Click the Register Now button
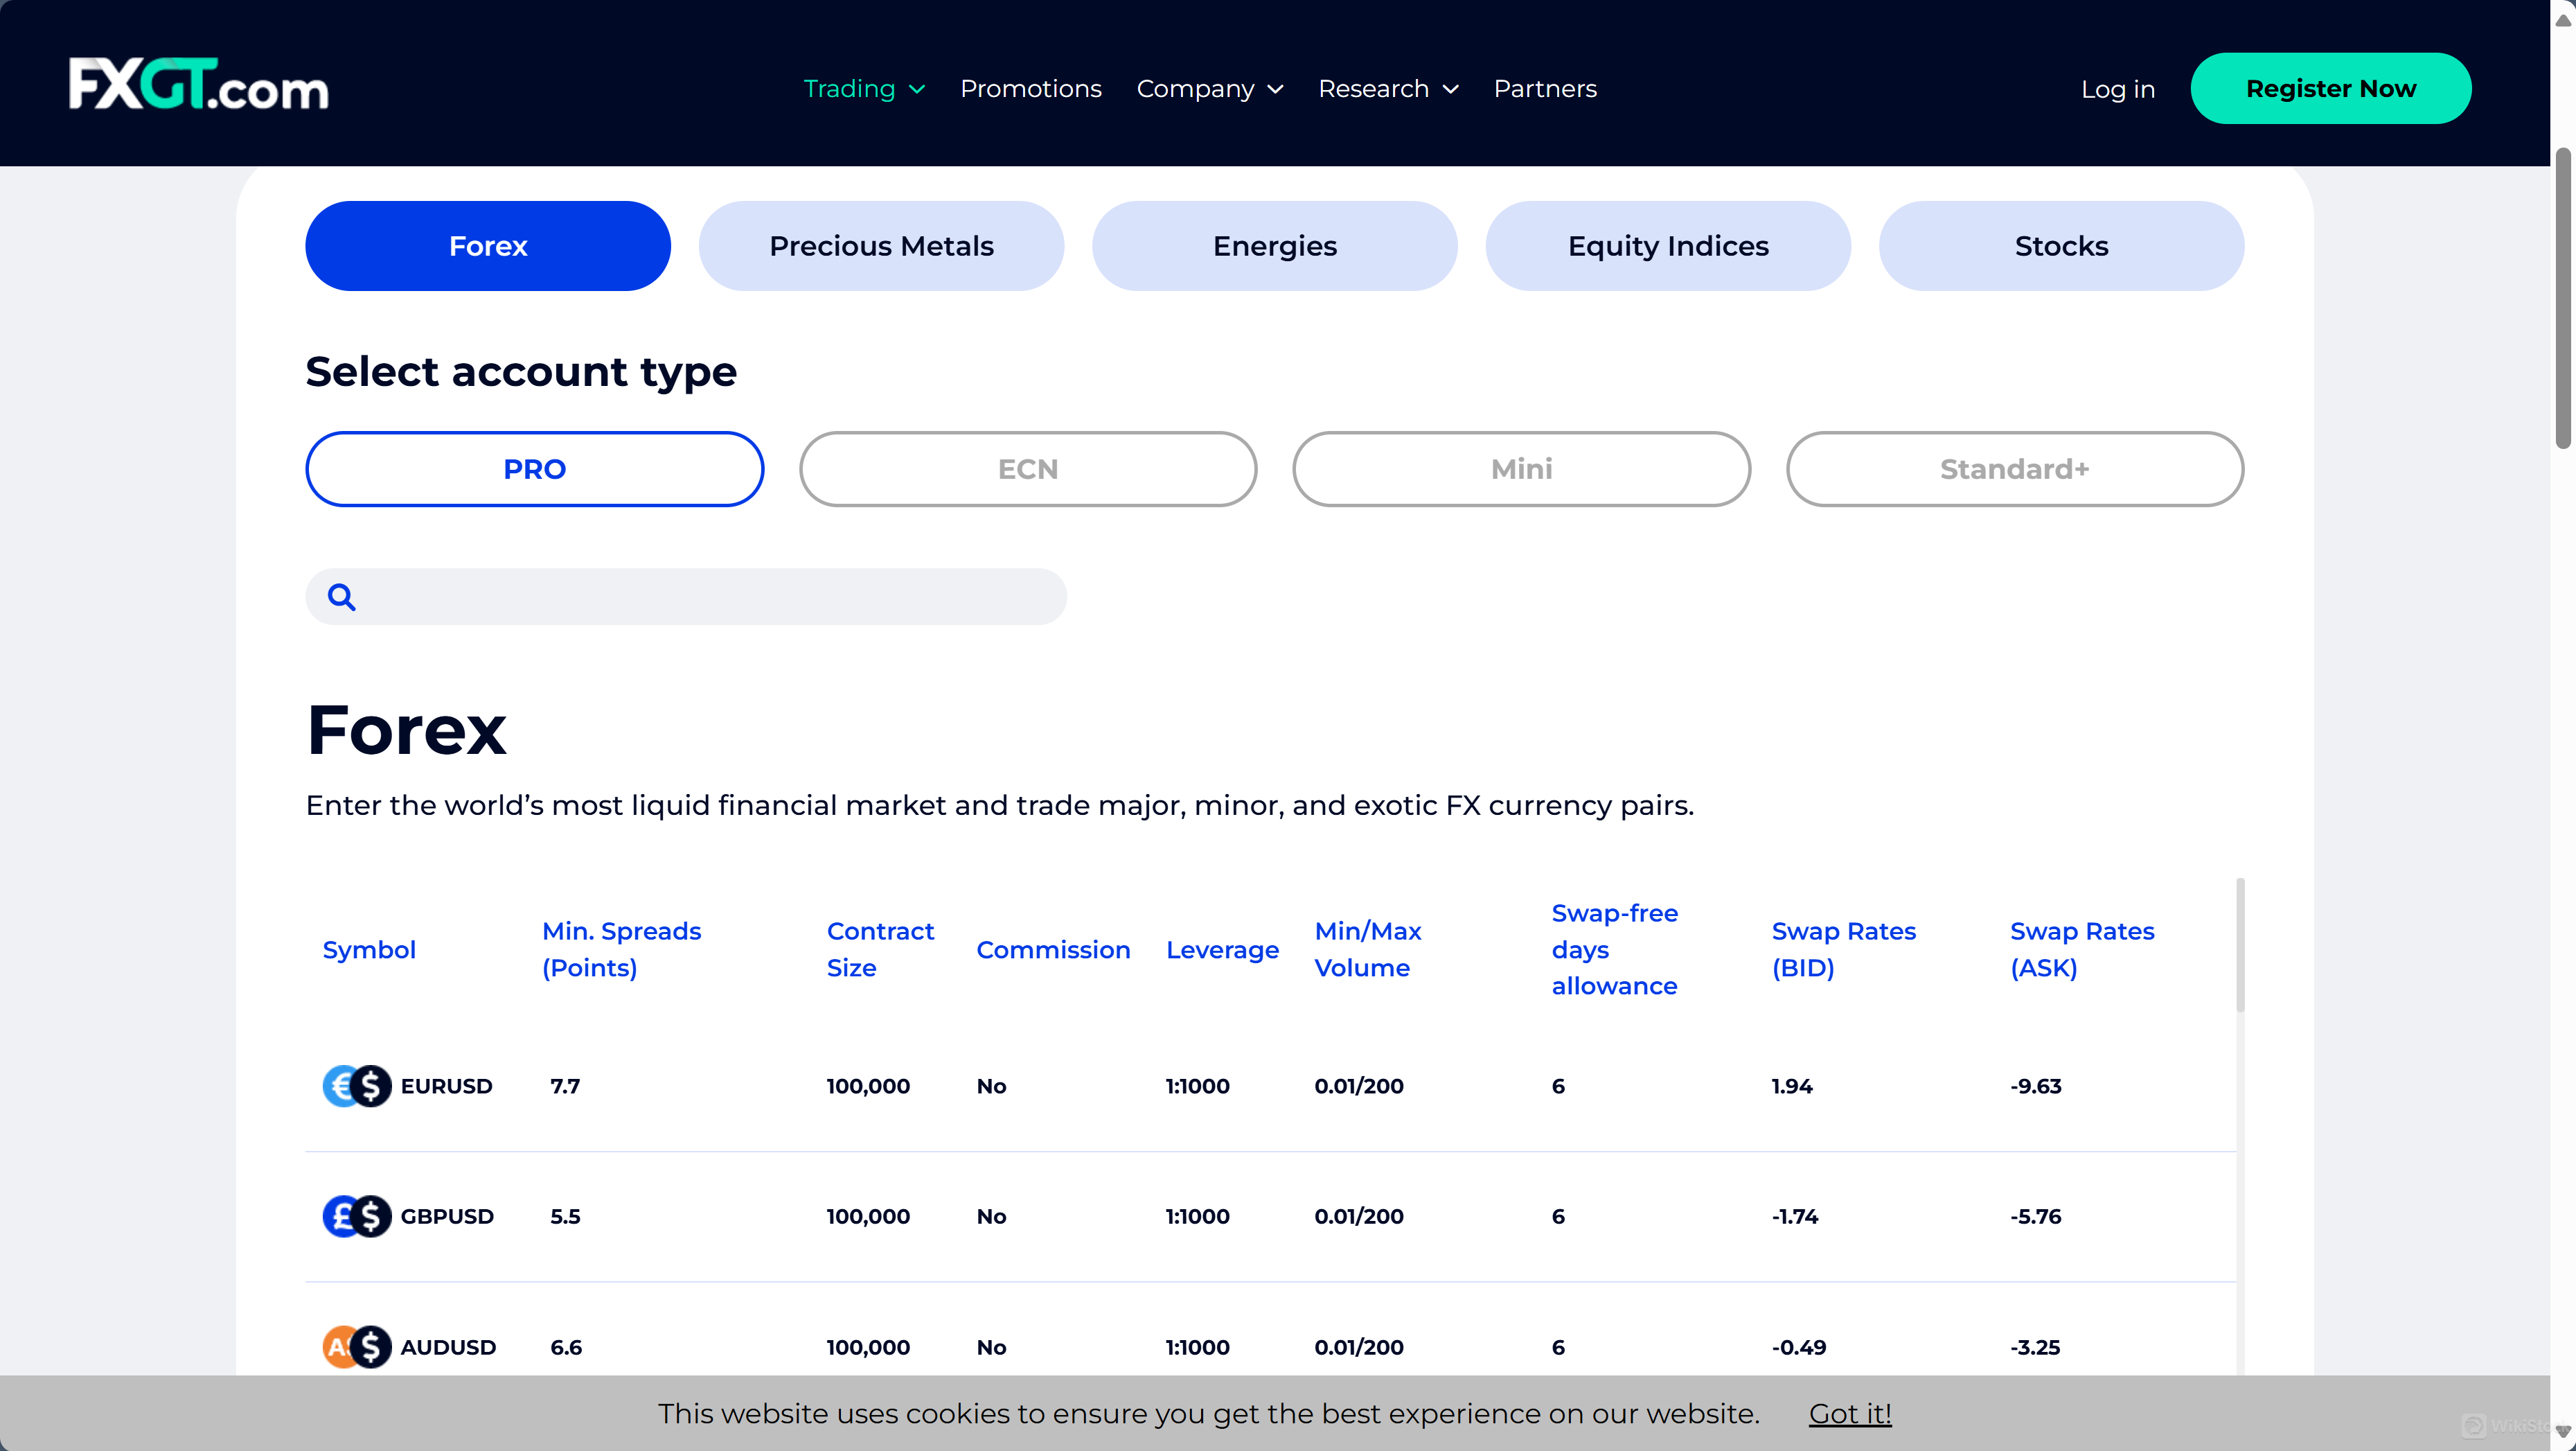 tap(2330, 89)
